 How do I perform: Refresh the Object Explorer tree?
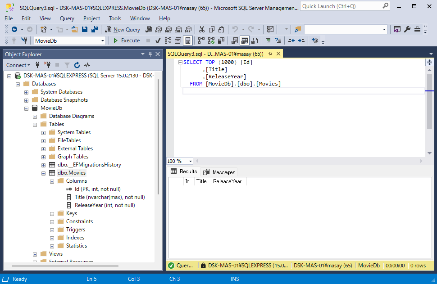click(77, 65)
